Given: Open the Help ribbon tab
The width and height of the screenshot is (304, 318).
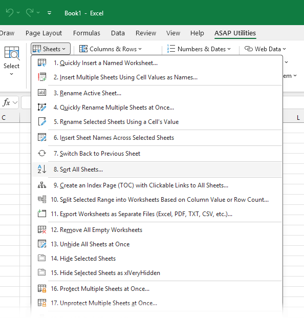Looking at the screenshot, I should click(x=197, y=33).
